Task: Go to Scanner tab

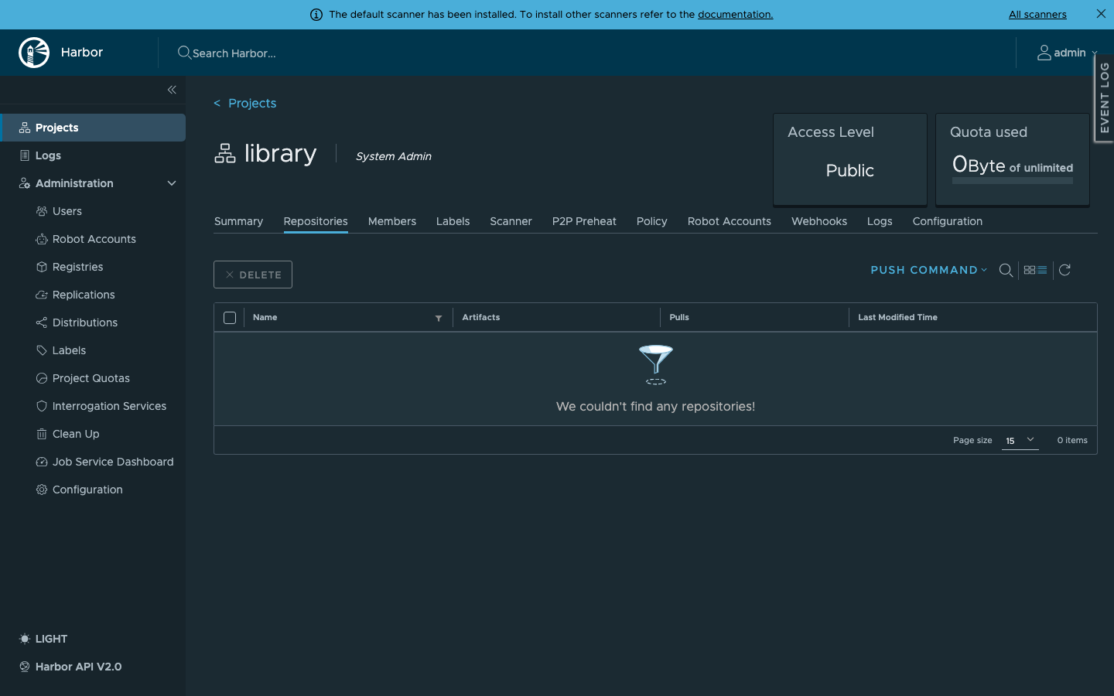Action: click(511, 221)
